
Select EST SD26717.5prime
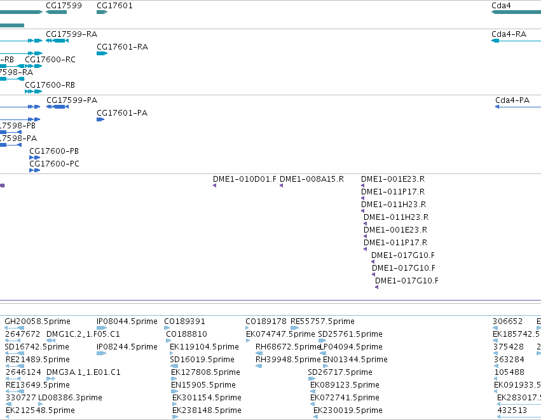(340, 372)
